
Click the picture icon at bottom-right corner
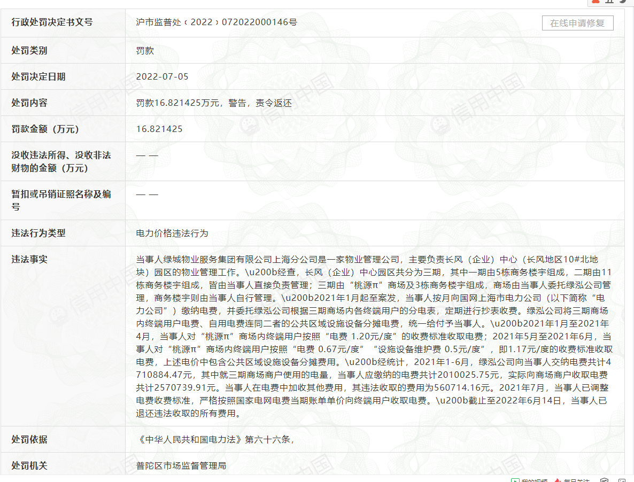click(x=621, y=480)
